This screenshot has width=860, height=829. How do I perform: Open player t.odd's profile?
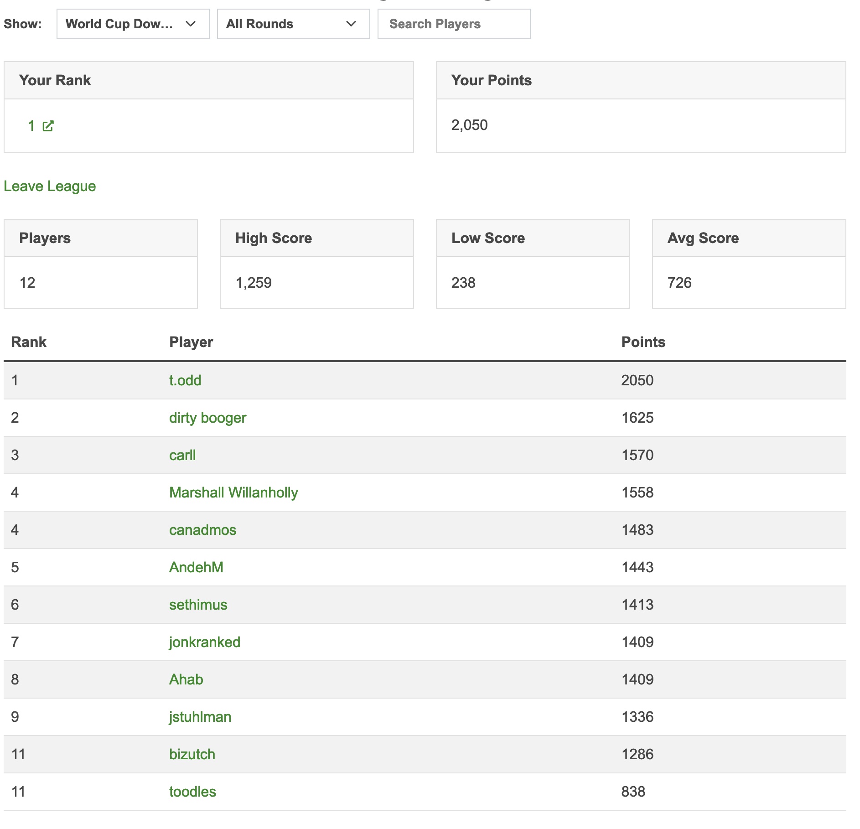point(185,380)
